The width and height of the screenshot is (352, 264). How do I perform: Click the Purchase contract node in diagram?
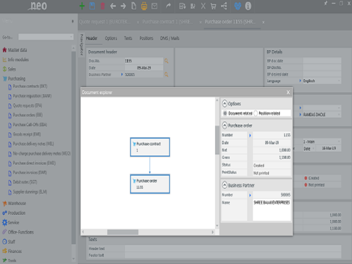150,147
